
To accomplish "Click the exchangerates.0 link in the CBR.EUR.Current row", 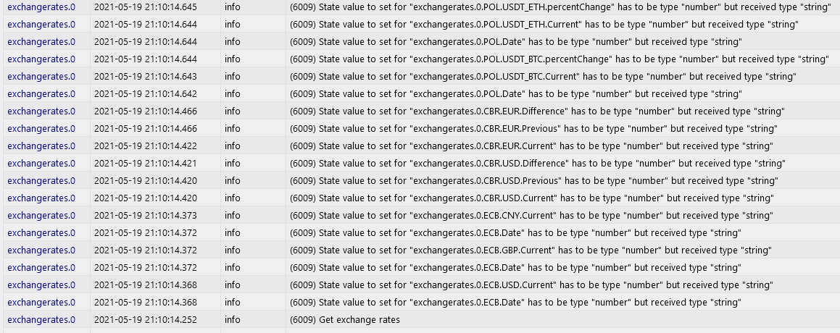I will 41,146.
